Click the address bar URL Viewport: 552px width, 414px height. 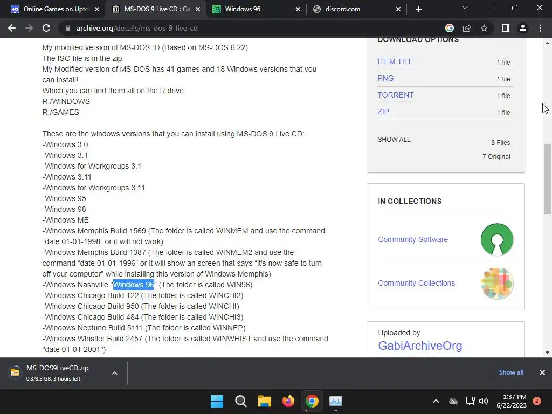click(137, 28)
